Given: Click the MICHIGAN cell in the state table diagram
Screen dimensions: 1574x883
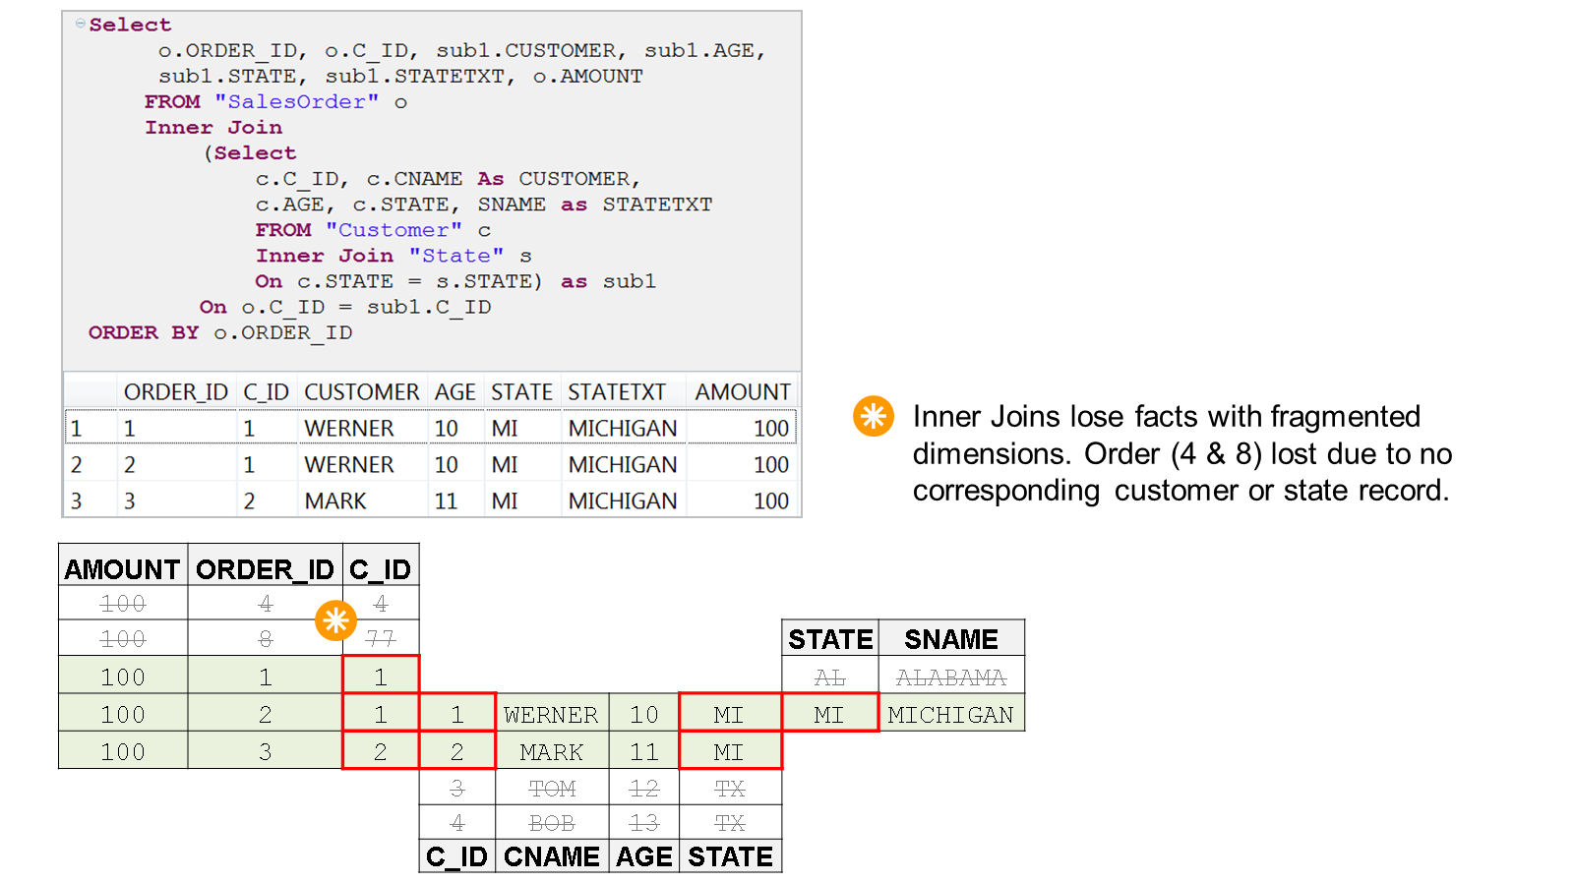Looking at the screenshot, I should click(950, 715).
